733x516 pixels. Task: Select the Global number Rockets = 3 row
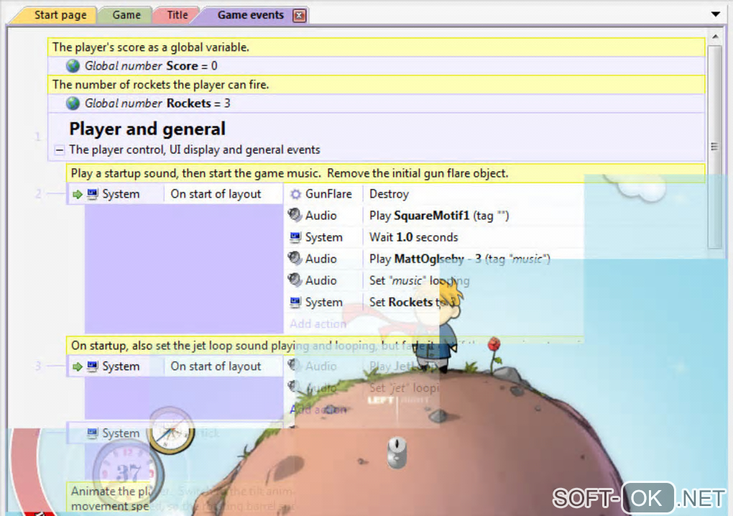[377, 103]
